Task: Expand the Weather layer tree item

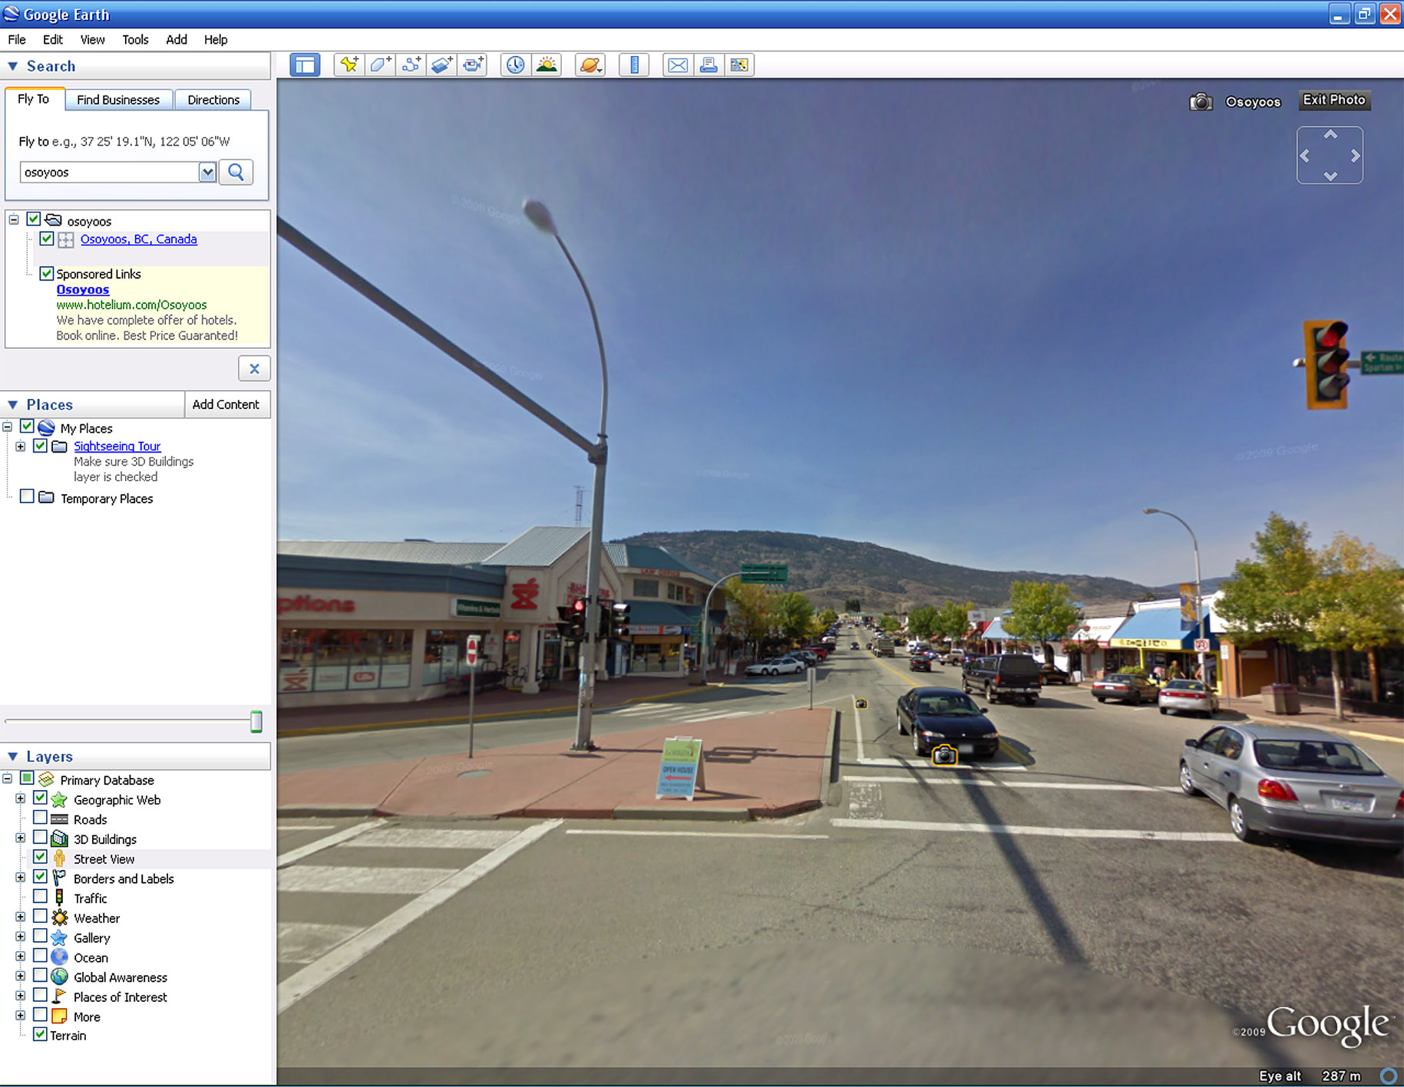Action: 20,917
